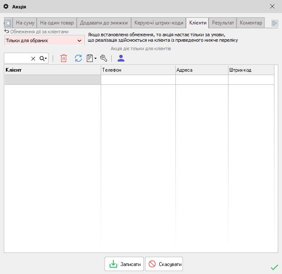Select the 'Додавати до знижки' tab
Image resolution: width=282 pixels, height=274 pixels.
pos(104,23)
